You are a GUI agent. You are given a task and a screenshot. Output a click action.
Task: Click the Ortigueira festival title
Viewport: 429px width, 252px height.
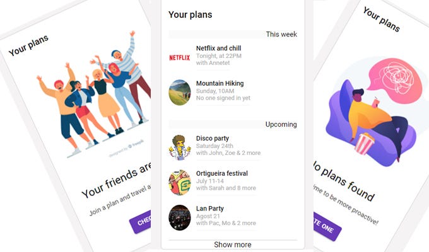coord(222,173)
